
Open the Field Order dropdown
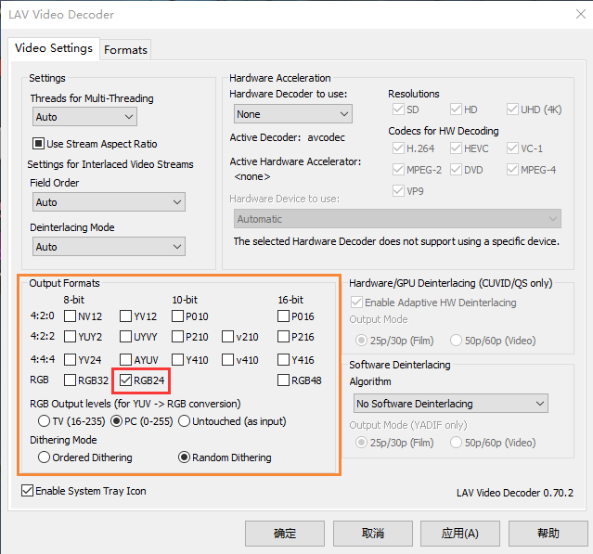point(108,202)
